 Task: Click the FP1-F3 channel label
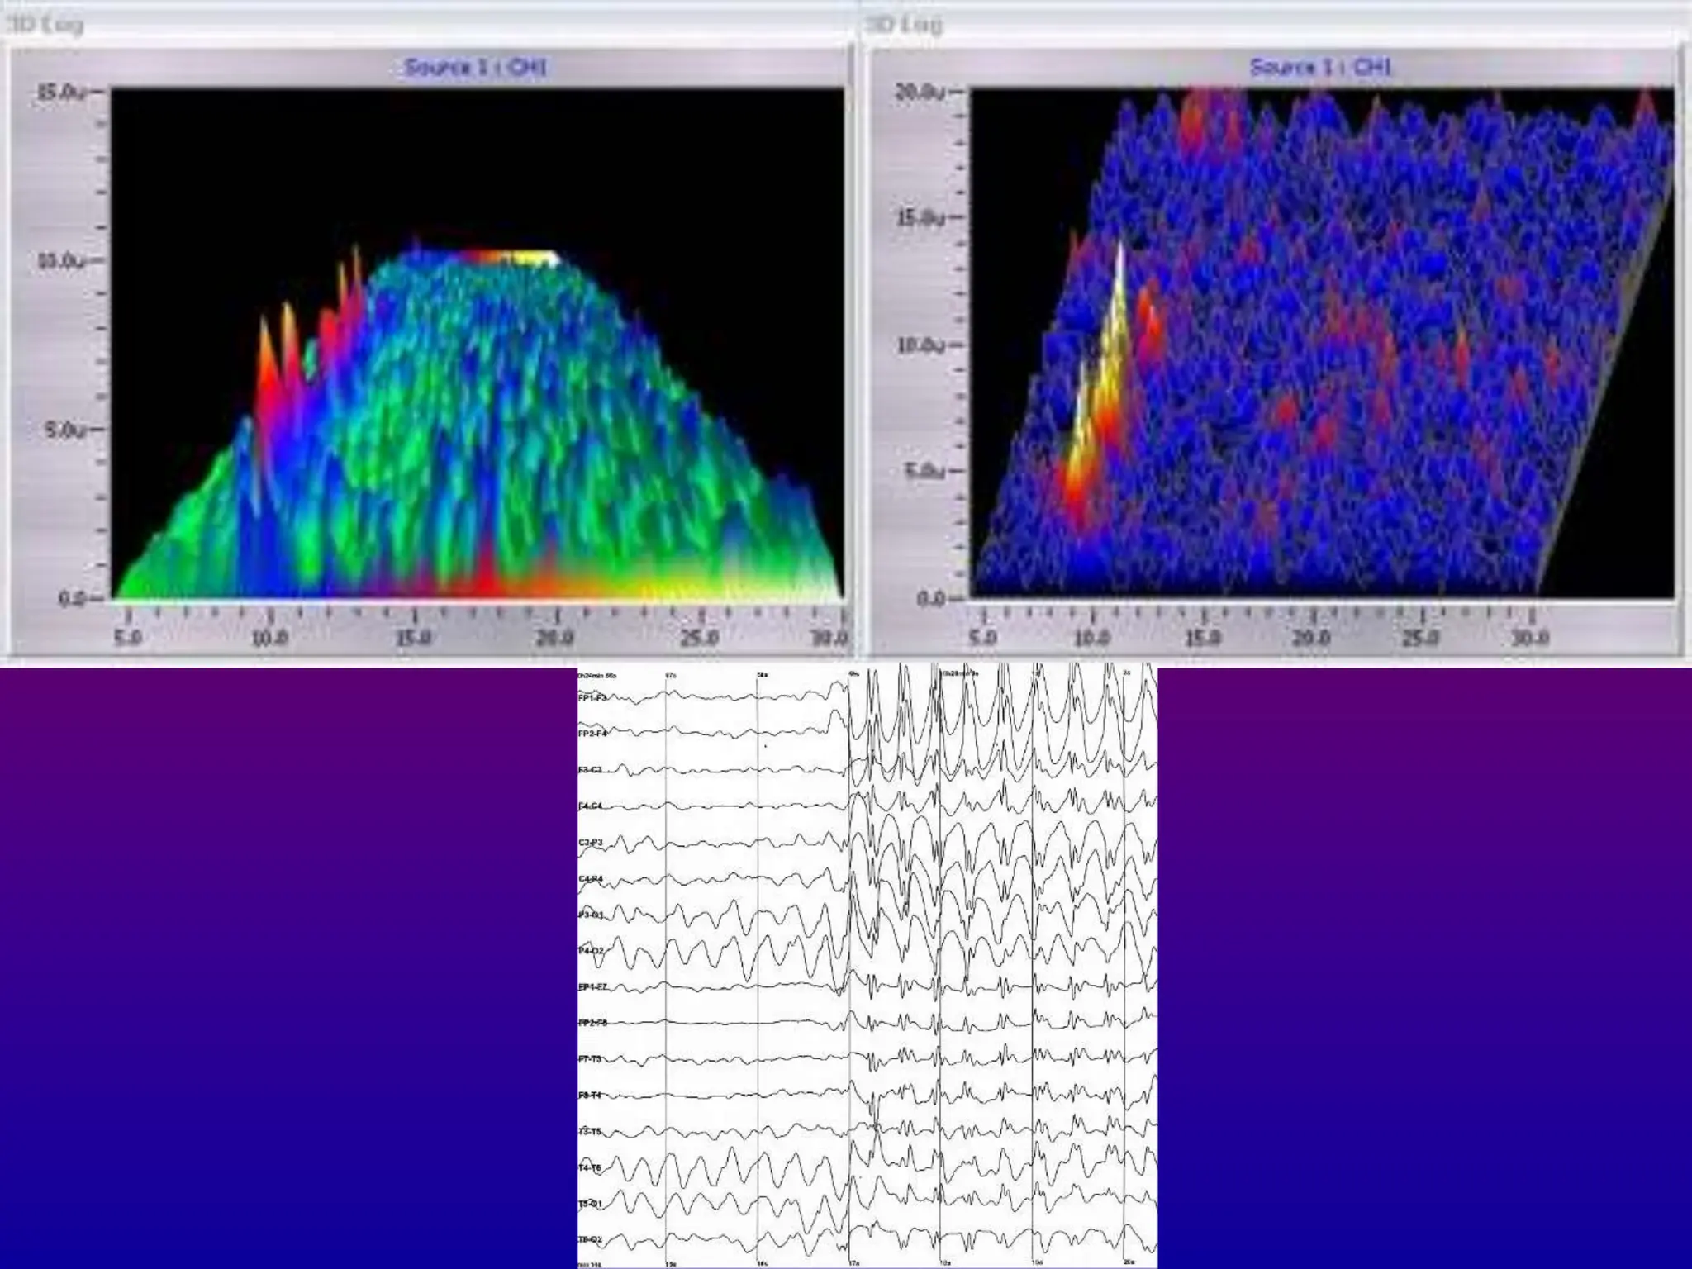[x=592, y=698]
